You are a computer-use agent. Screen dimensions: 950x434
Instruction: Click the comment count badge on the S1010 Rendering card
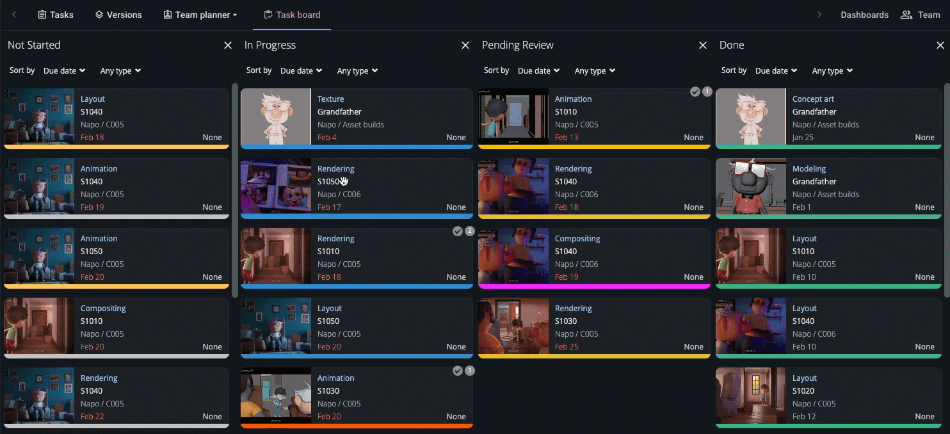point(470,231)
